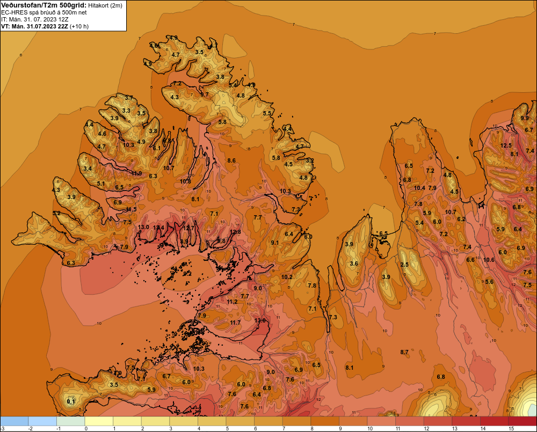Image resolution: width=537 pixels, height=432 pixels.
Task: Click the 9.2 value in the island-dotted bay
Action: pos(187,274)
